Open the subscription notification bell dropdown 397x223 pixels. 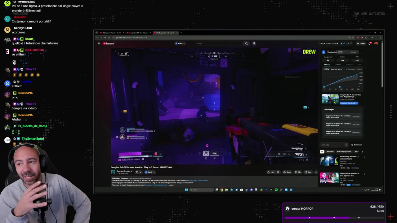pos(139,172)
